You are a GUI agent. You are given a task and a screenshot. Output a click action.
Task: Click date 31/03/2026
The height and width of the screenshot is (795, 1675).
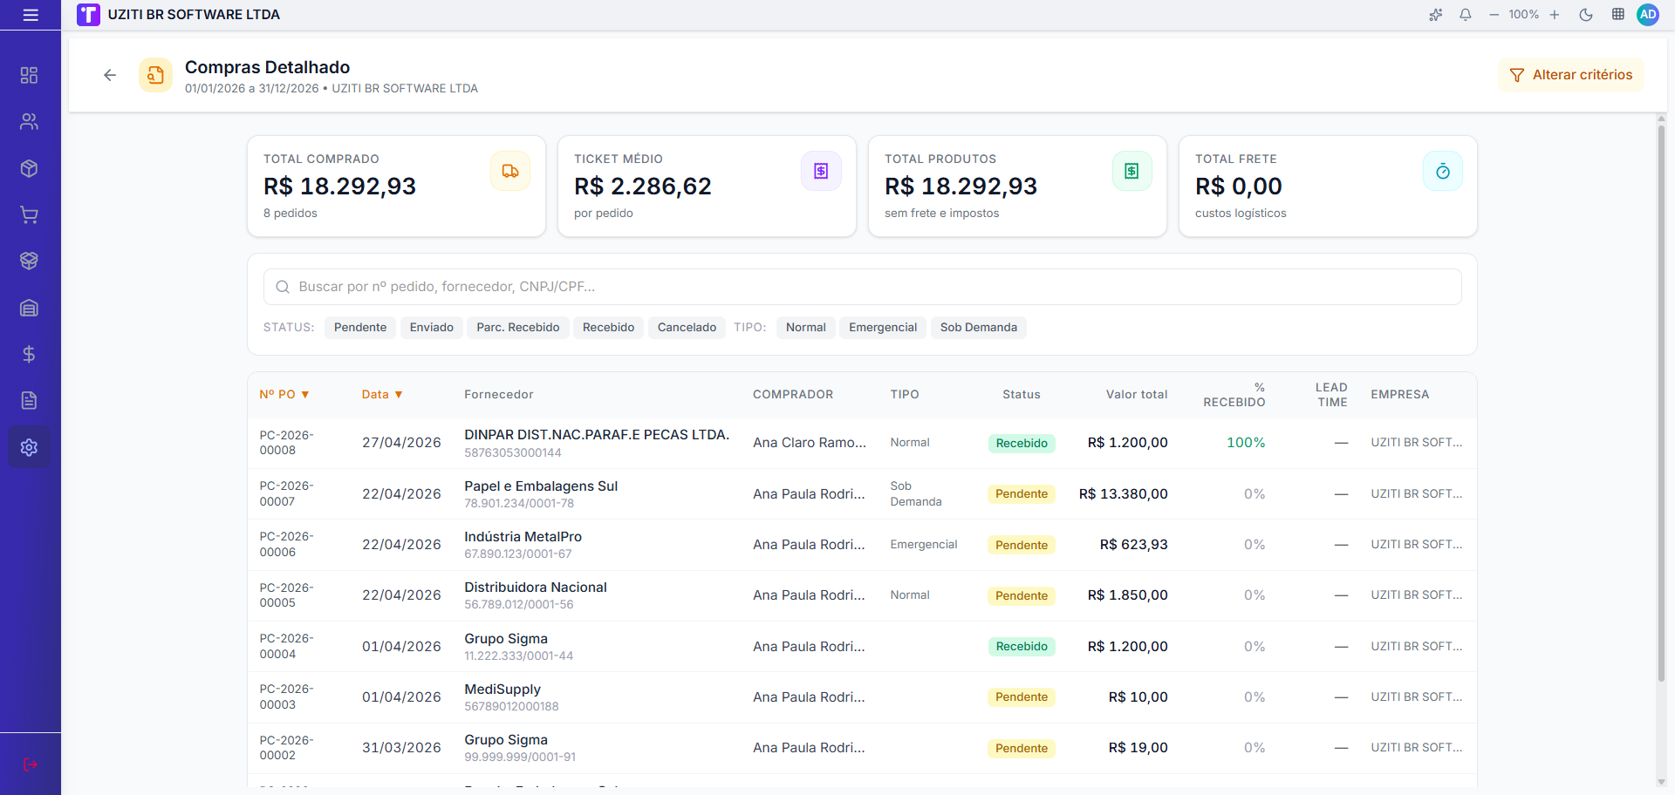click(401, 748)
